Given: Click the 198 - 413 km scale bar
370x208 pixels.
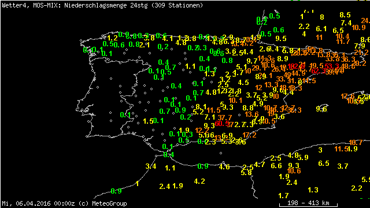Looking at the screenshot, I should coord(308,203).
